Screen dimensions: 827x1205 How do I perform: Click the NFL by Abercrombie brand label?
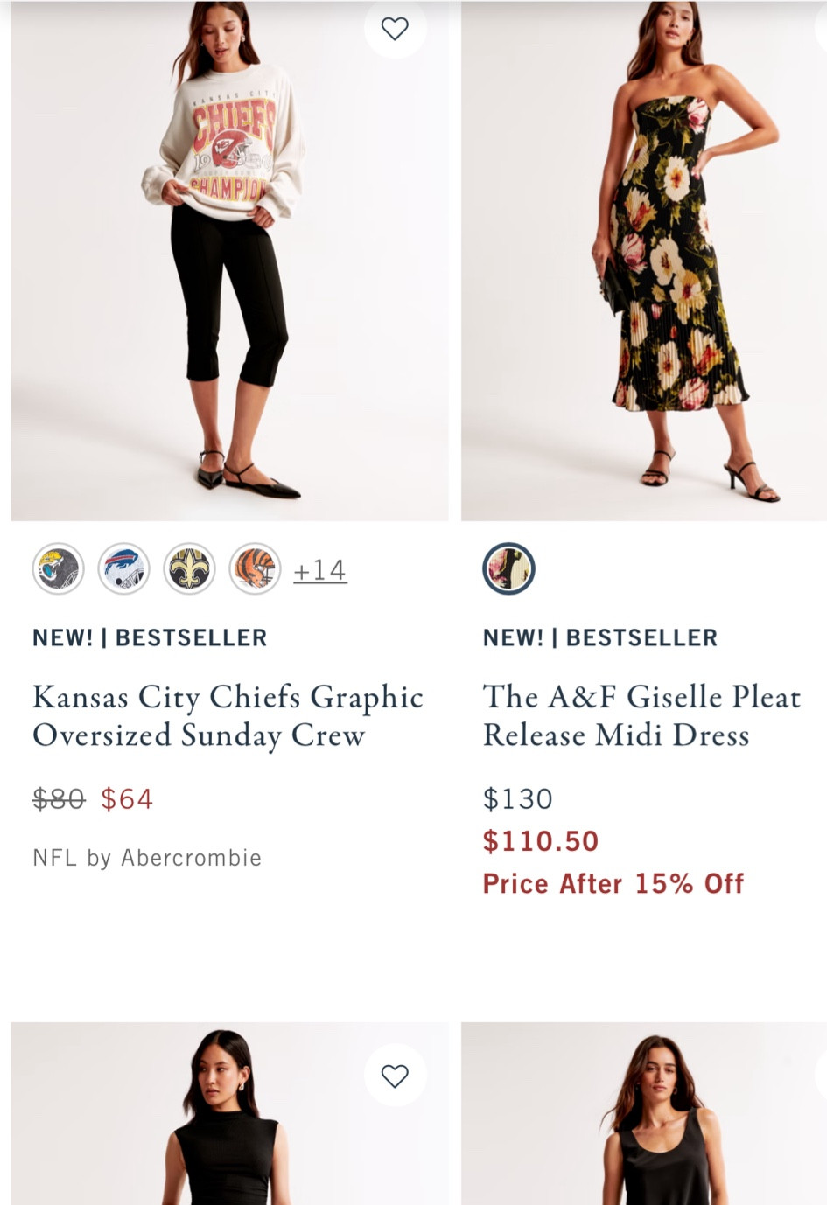click(x=146, y=857)
